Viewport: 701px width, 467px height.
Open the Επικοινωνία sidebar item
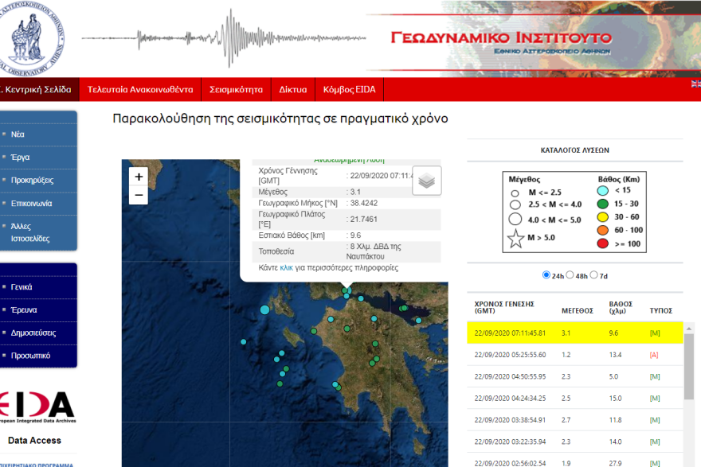point(30,203)
